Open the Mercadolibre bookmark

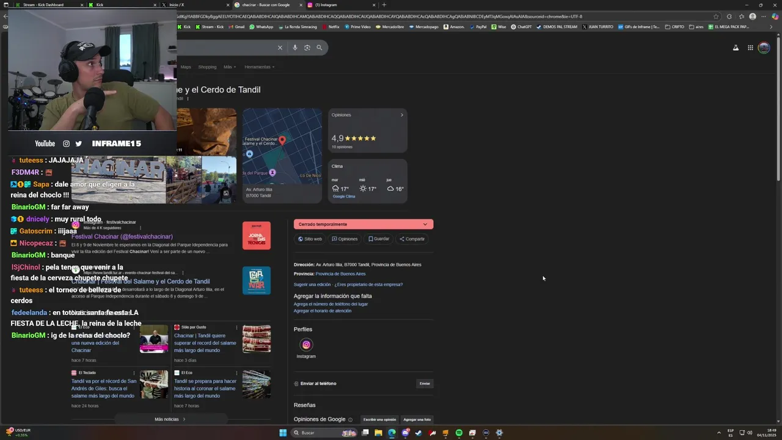coord(391,27)
